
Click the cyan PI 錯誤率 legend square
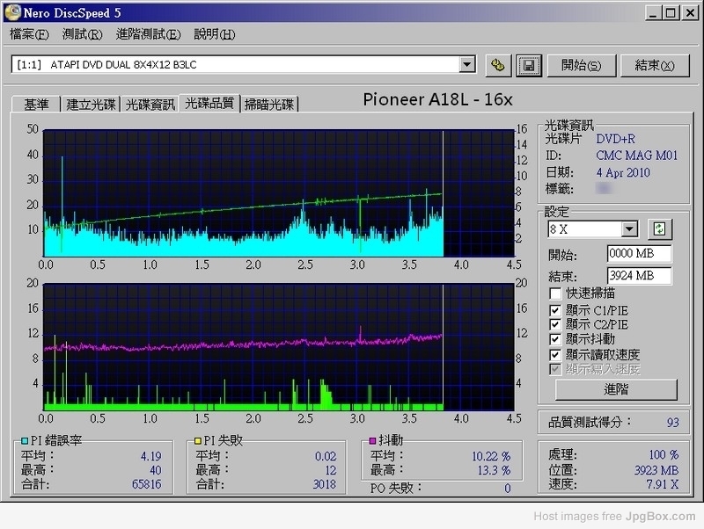25,440
